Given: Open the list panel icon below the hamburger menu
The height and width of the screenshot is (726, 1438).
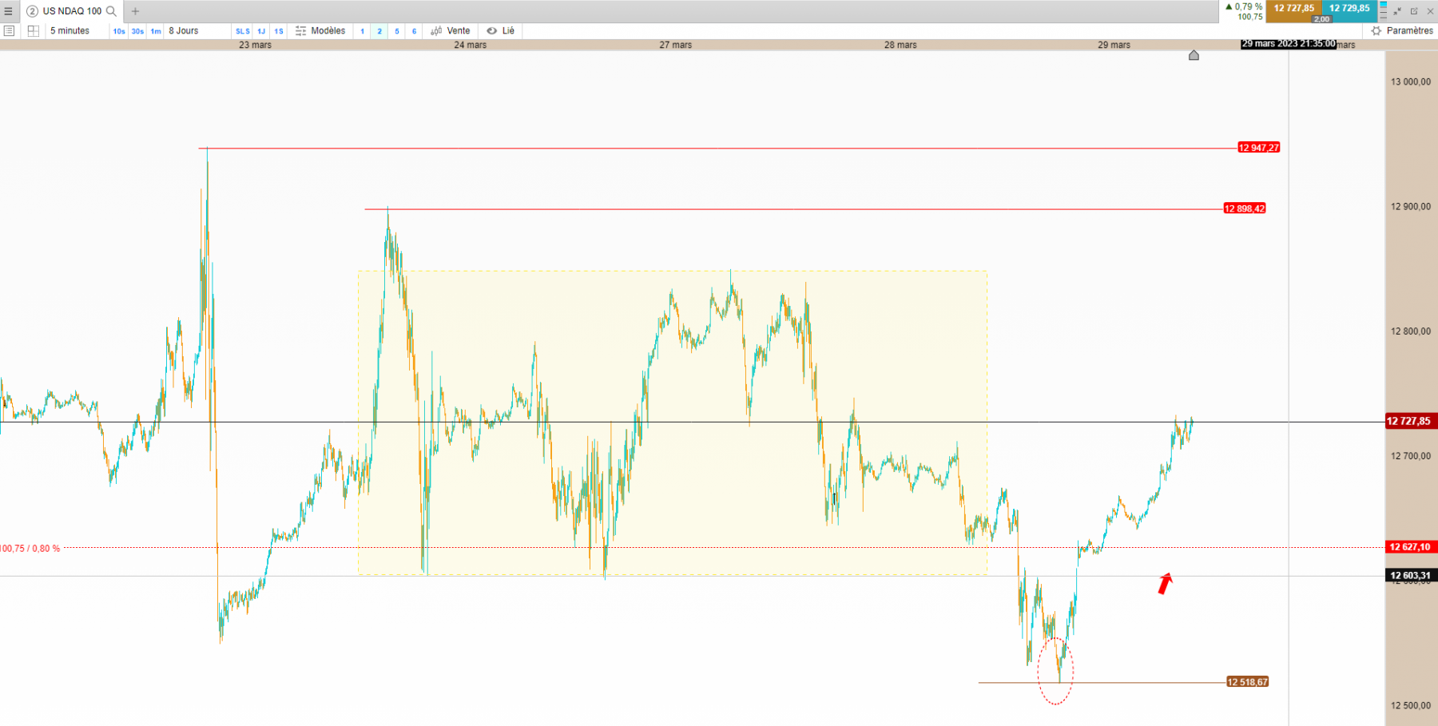Looking at the screenshot, I should point(10,30).
